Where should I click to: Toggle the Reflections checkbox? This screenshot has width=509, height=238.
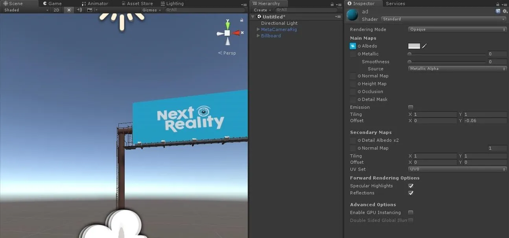(x=411, y=193)
